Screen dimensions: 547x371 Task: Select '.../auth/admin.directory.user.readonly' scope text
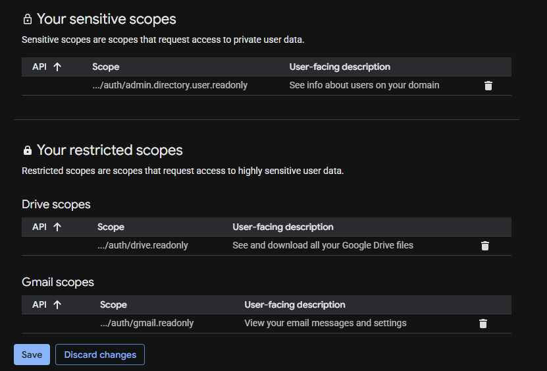[170, 85]
